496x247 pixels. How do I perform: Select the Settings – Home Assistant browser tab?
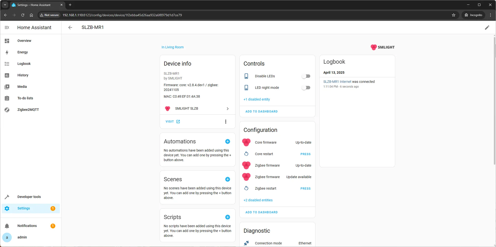34,5
